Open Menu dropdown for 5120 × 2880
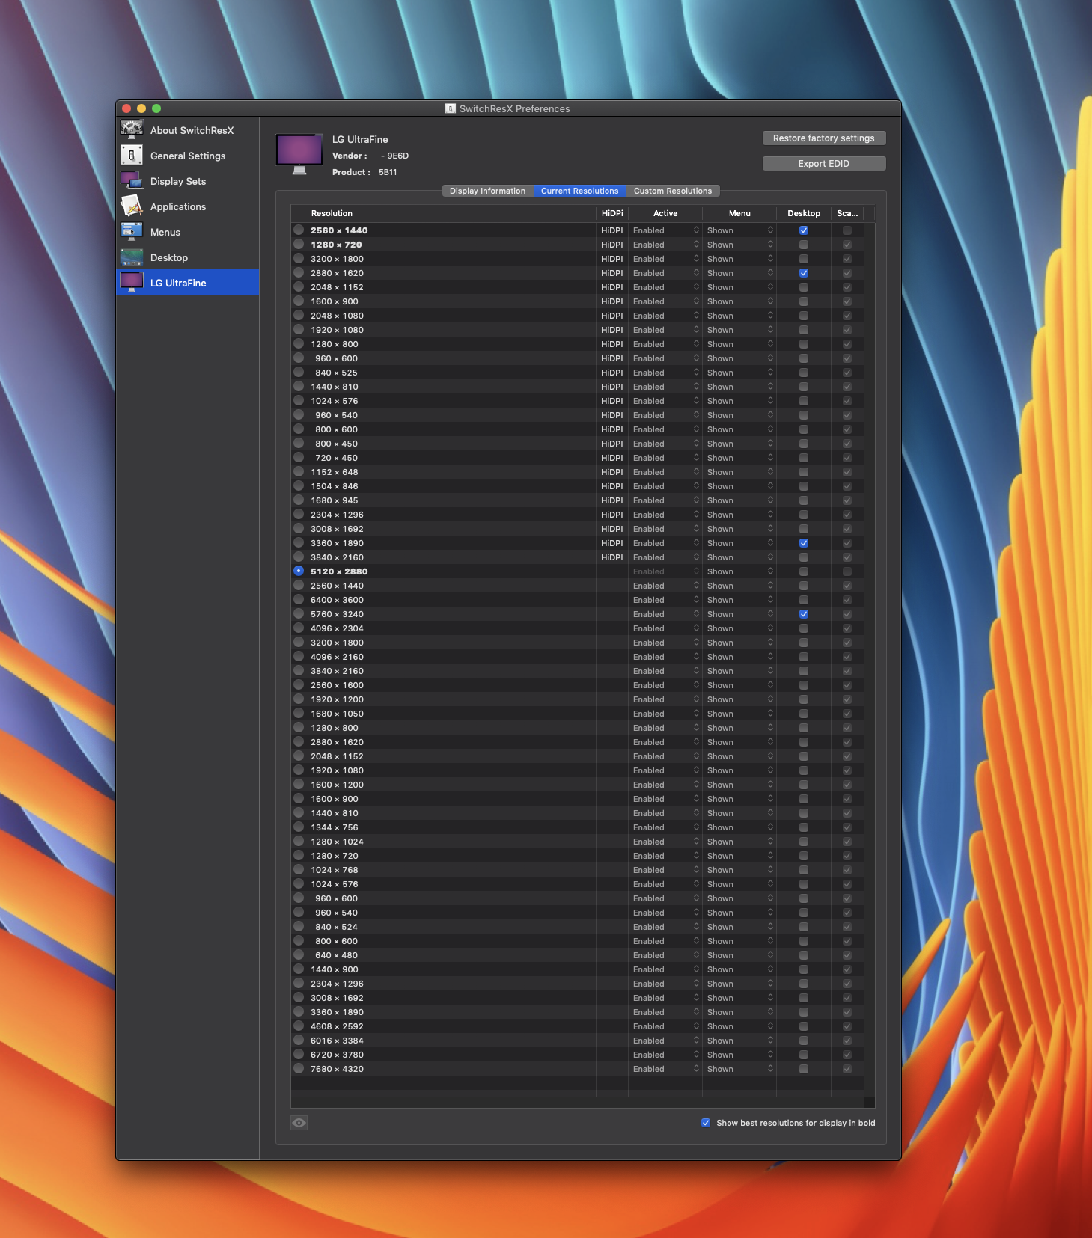This screenshot has height=1238, width=1092. [739, 571]
